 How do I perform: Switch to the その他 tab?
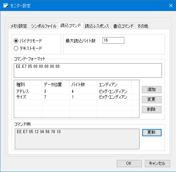click(143, 26)
